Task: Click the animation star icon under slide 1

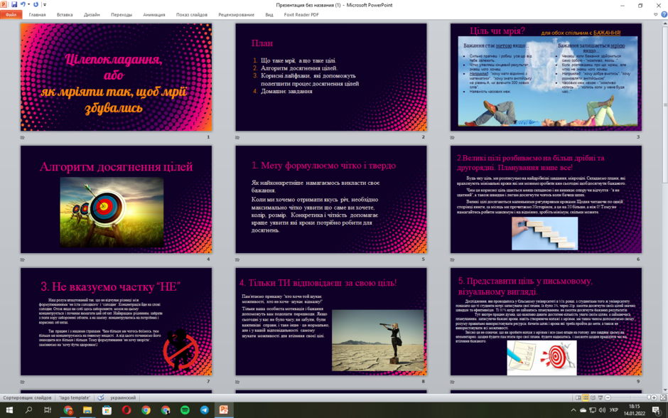Action: click(x=23, y=137)
